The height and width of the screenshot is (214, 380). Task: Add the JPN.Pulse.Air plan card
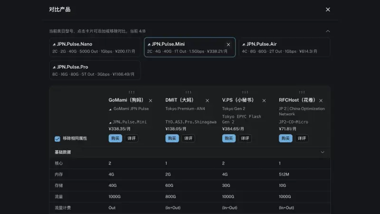pos(285,47)
